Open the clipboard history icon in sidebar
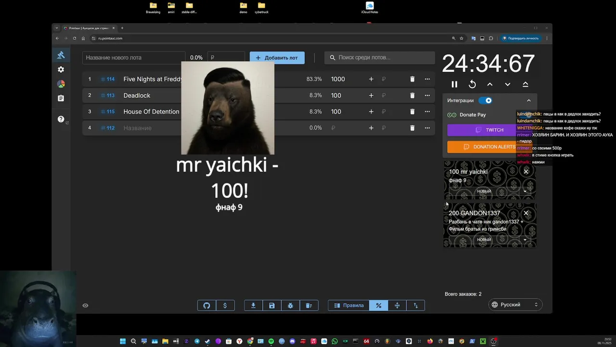Image resolution: width=616 pixels, height=347 pixels. pyautogui.click(x=61, y=98)
